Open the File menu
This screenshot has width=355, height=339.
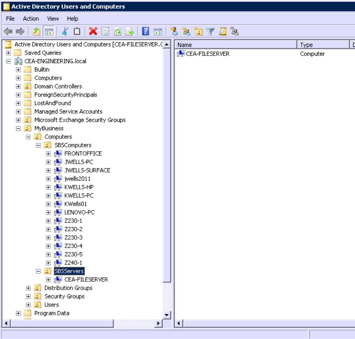pos(10,19)
